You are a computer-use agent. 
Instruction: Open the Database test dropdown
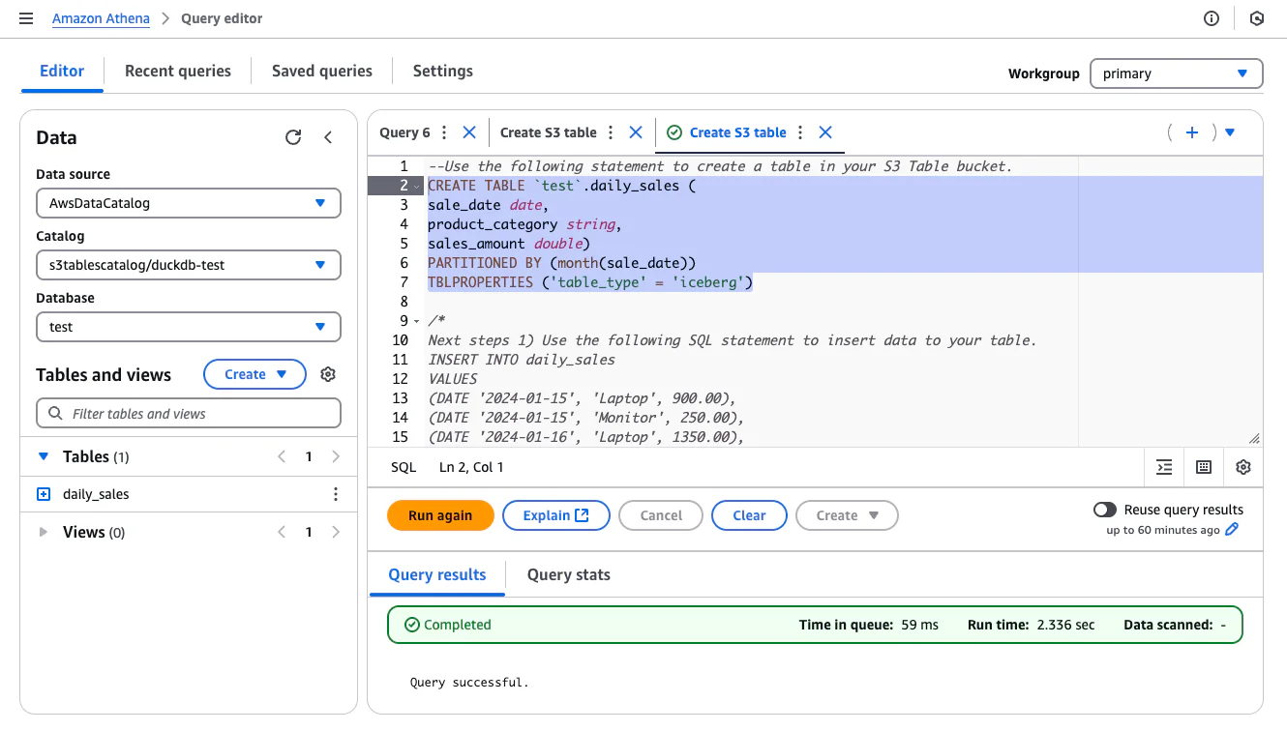(x=189, y=327)
